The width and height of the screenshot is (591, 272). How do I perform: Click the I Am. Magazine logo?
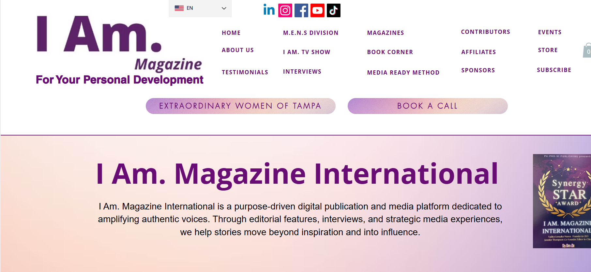point(119,44)
